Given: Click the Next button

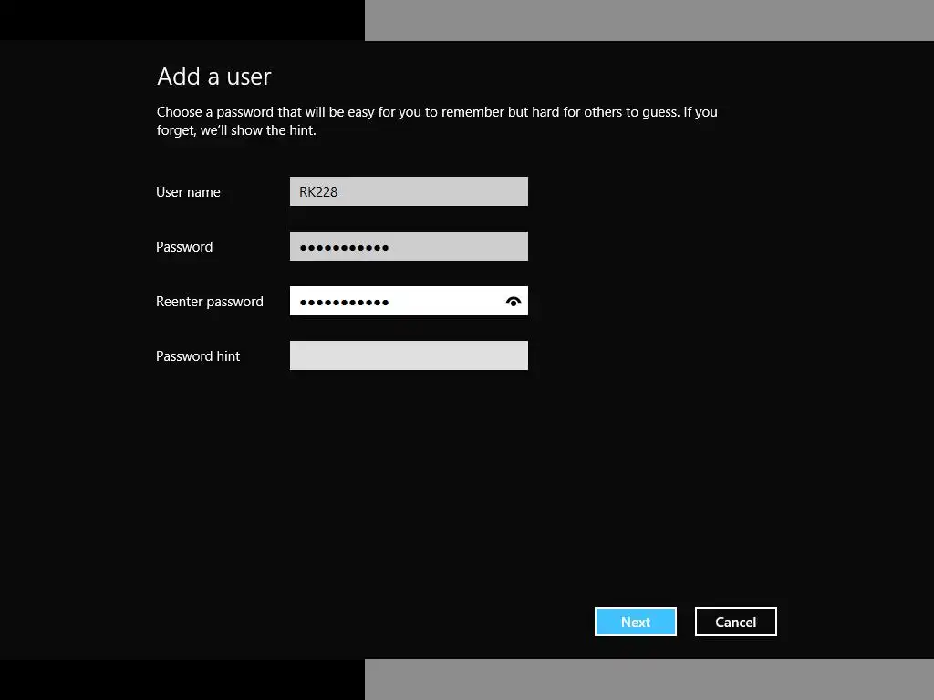Looking at the screenshot, I should [x=636, y=622].
